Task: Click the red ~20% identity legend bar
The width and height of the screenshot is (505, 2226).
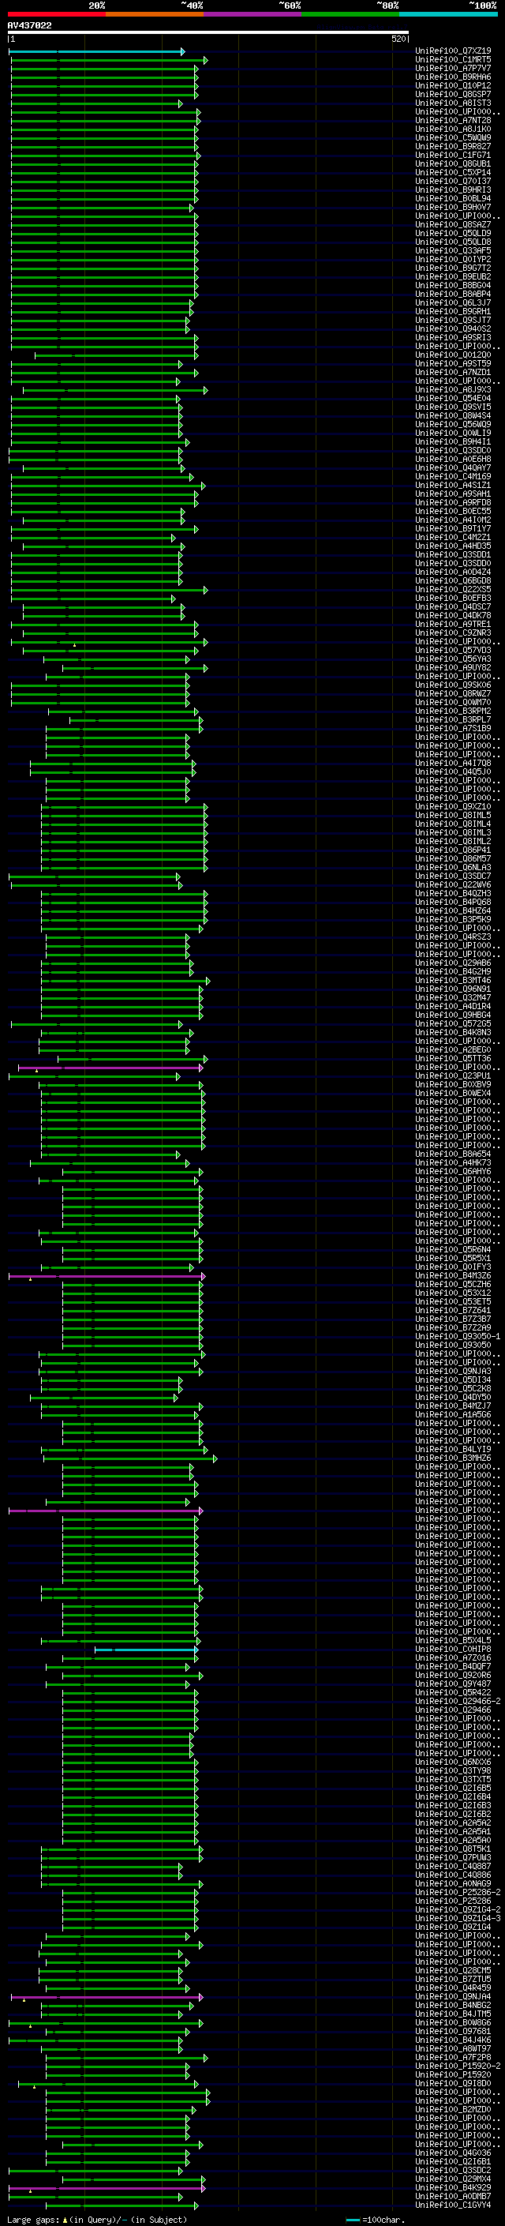Action: pos(57,14)
